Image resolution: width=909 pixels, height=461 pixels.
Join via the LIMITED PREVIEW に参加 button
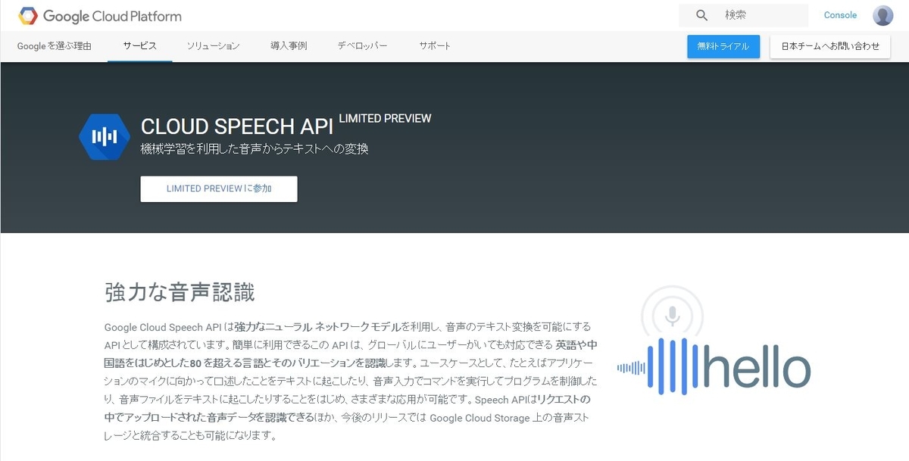tap(218, 188)
